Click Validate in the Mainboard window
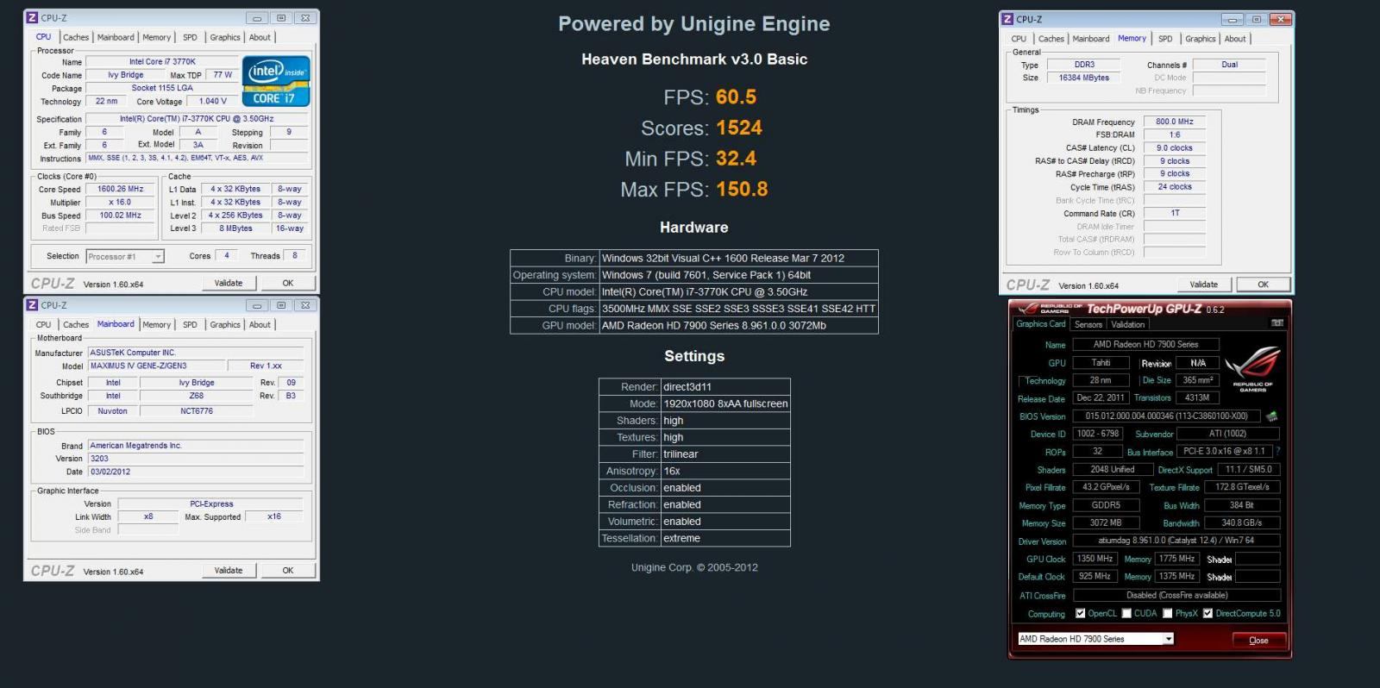1380x688 pixels. coord(229,570)
